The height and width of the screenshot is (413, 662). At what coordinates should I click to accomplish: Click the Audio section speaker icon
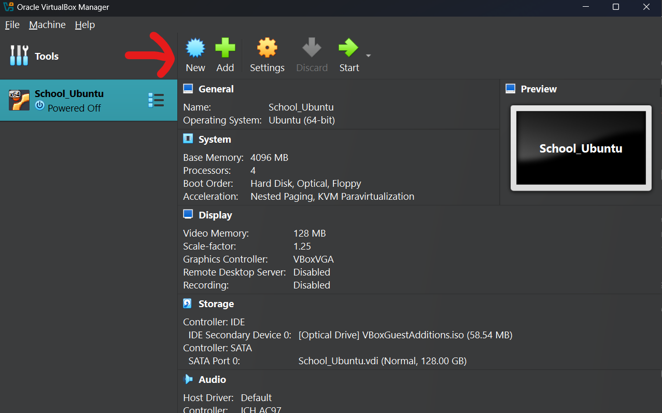pos(188,380)
